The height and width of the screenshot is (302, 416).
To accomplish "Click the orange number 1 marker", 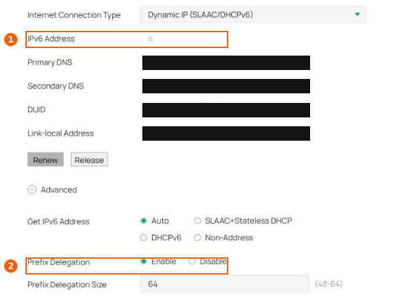I will tap(10, 40).
